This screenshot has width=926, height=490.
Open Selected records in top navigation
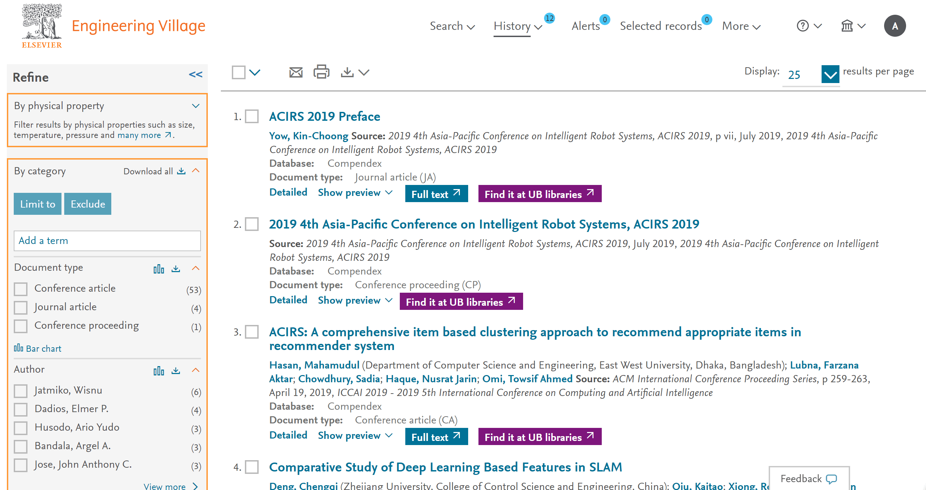coord(661,26)
